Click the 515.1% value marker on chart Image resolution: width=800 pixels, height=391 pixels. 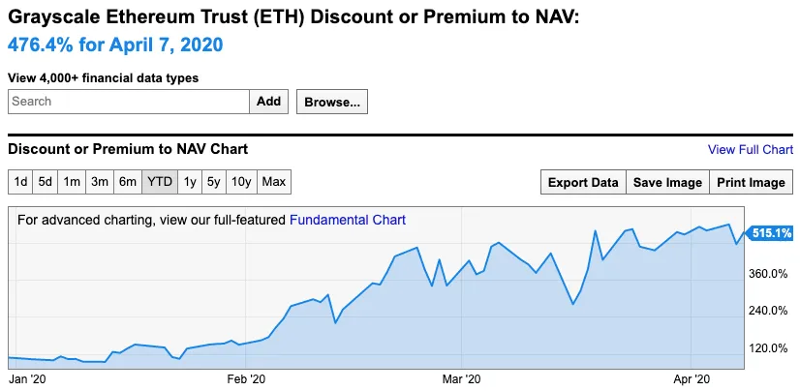click(770, 233)
